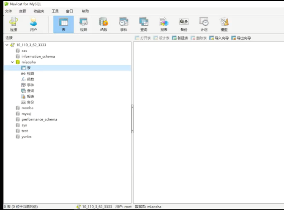Open the Function (函数) toolbar icon
Image resolution: width=284 pixels, height=210 pixels.
104,24
